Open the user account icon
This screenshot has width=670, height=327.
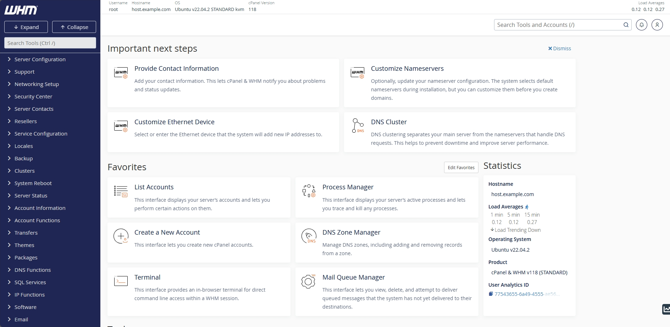pyautogui.click(x=657, y=25)
